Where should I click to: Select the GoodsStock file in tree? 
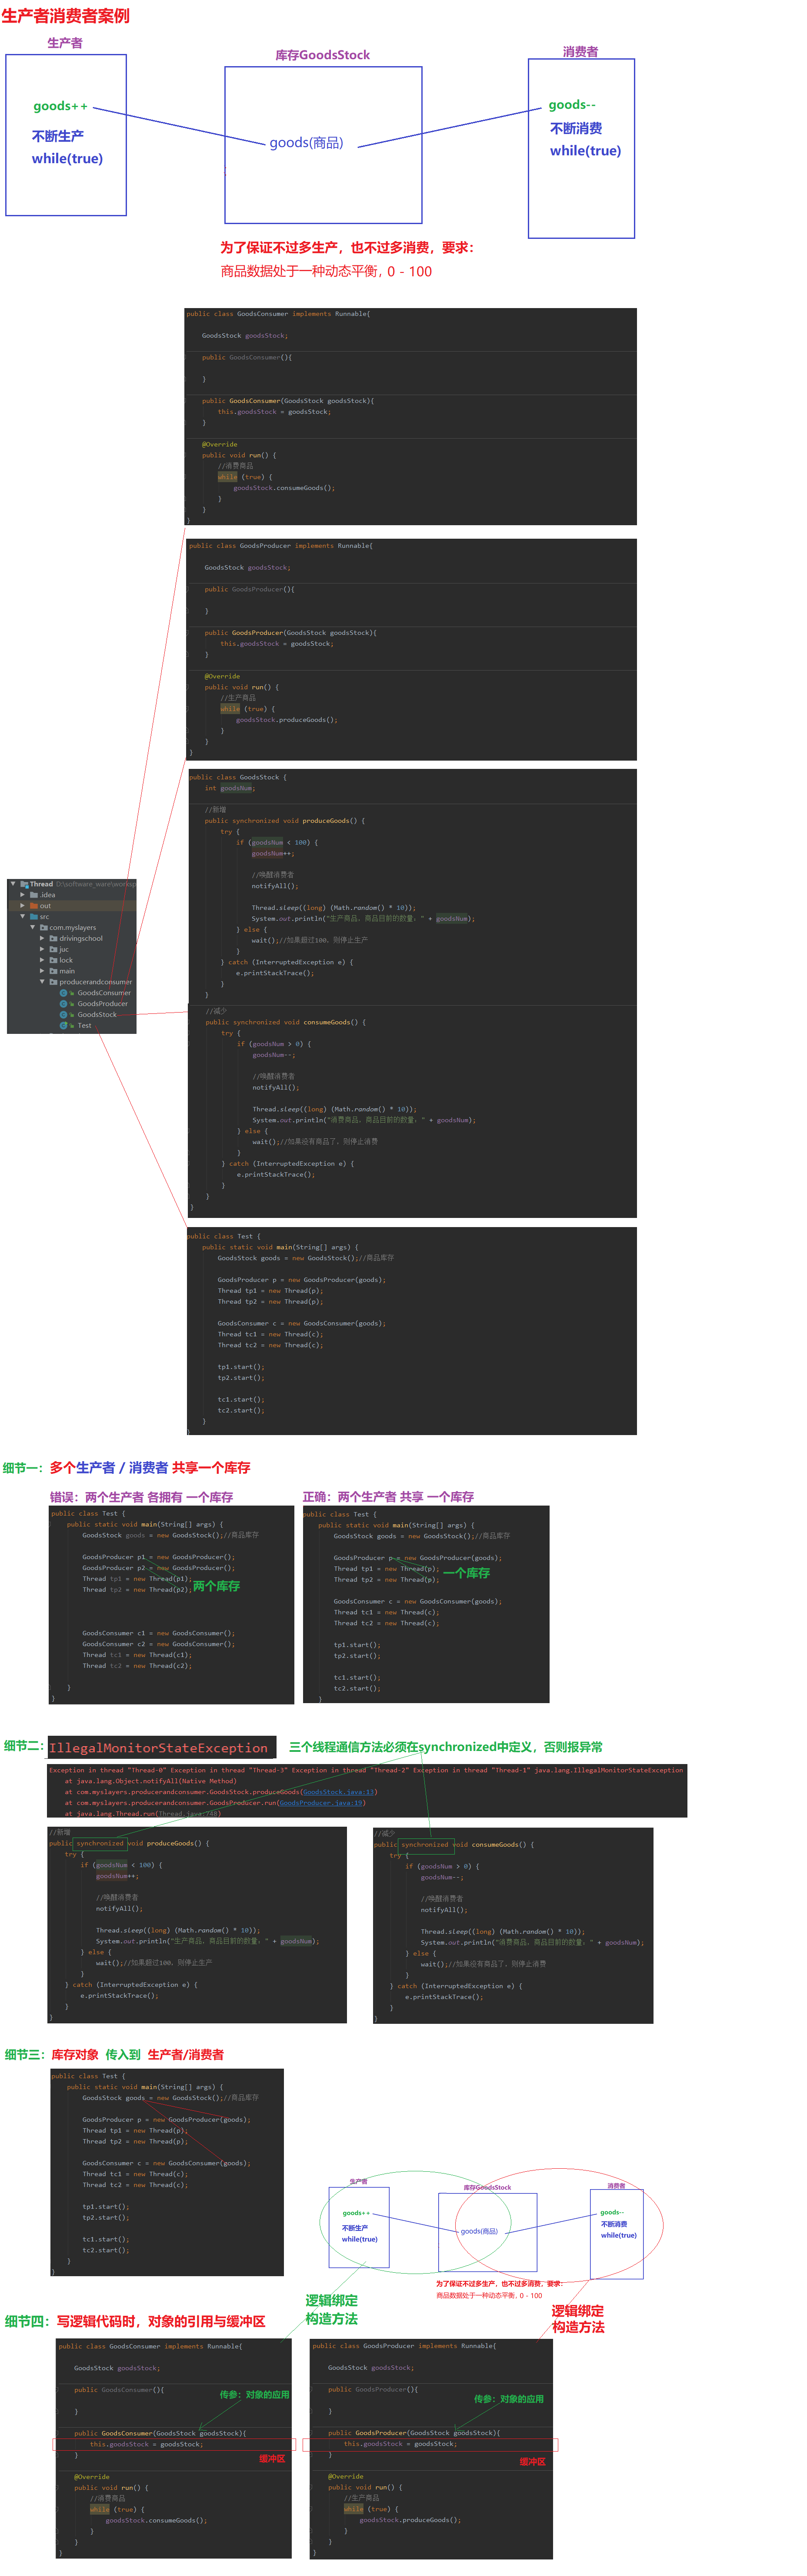click(x=97, y=1015)
